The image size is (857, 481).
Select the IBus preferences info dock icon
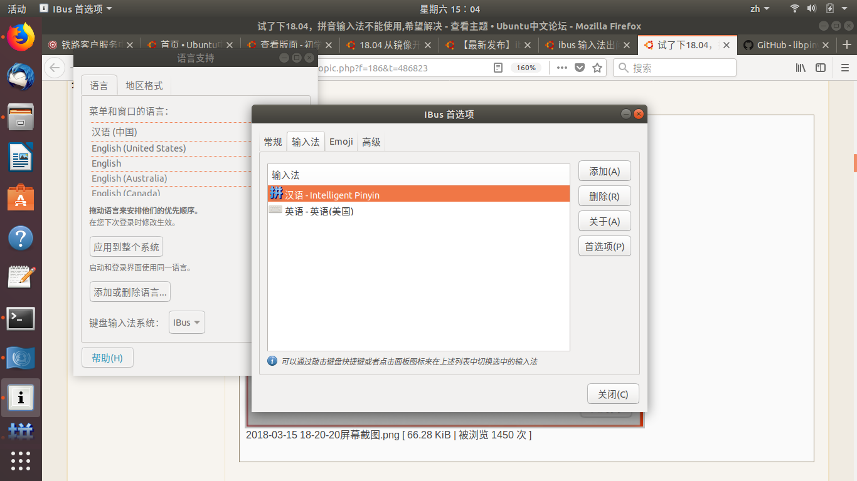(x=21, y=398)
